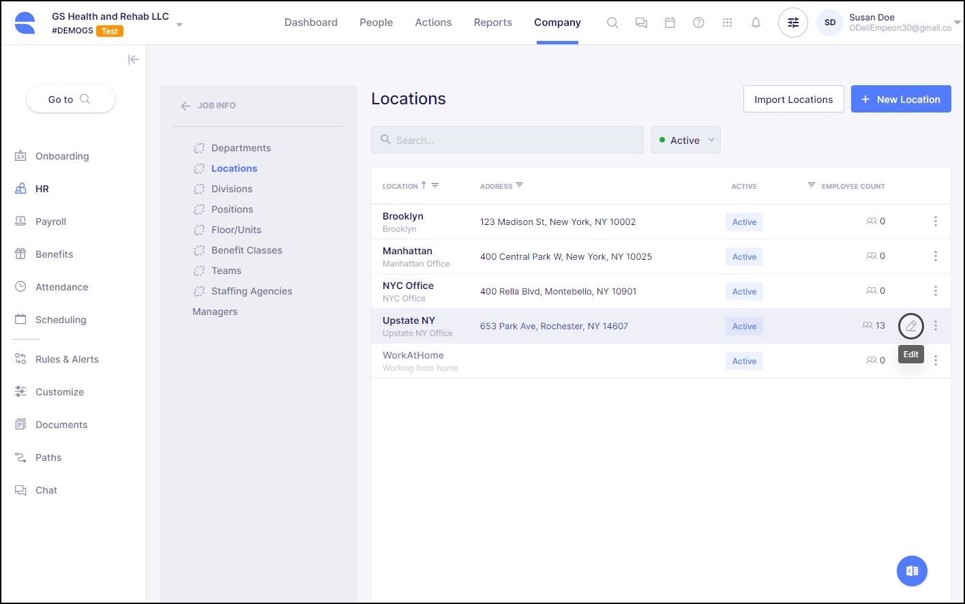This screenshot has width=965, height=604.
Task: Open Floor/Units in Job Info menu
Action: pyautogui.click(x=236, y=230)
